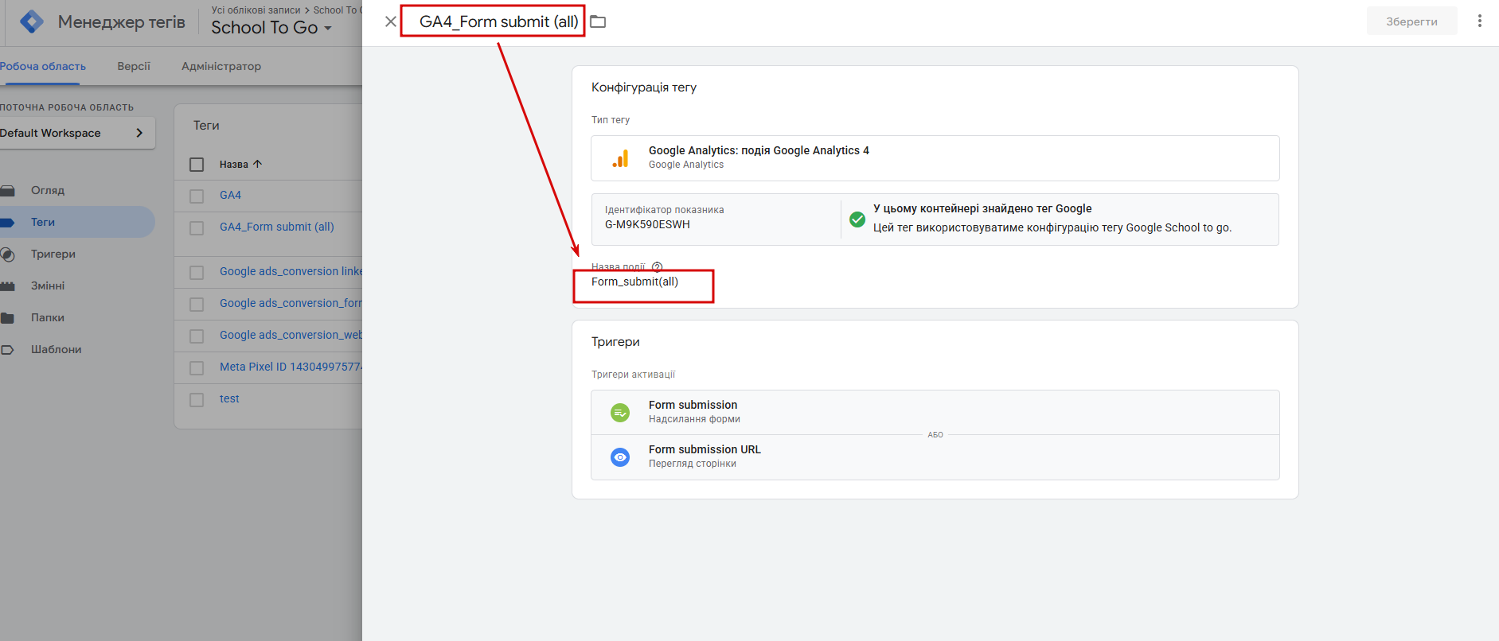Select Змінні in the sidebar
Screen dimensions: 1499x641
click(48, 286)
